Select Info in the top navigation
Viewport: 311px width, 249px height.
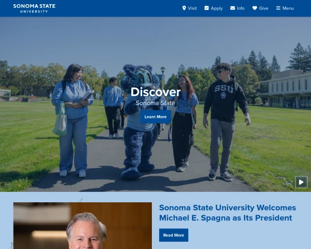[241, 8]
